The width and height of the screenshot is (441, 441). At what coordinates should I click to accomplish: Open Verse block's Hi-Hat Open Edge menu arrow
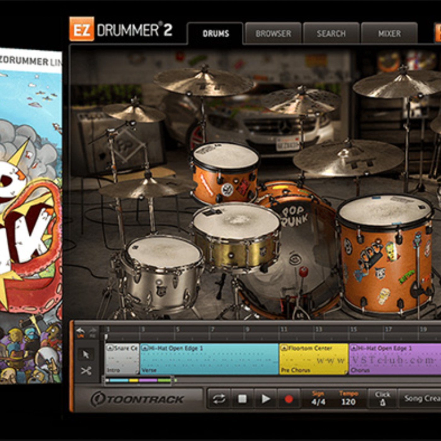pyautogui.click(x=145, y=348)
